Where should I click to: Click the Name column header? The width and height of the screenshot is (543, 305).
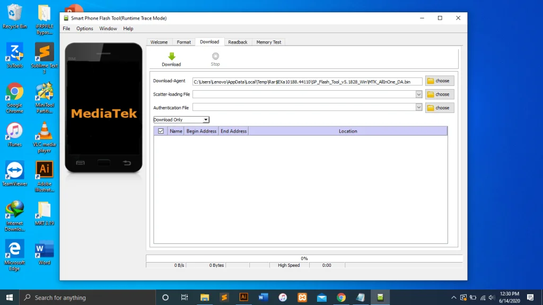176,131
